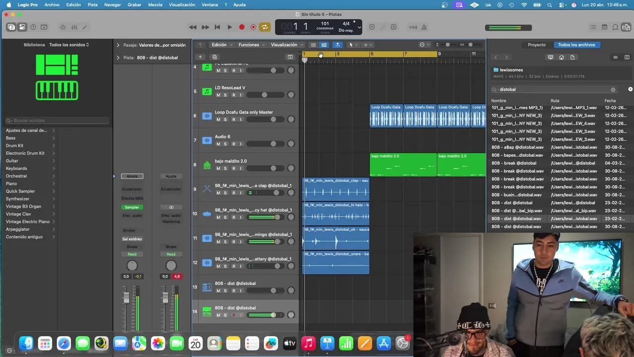This screenshot has width=634, height=357.
Task: Open the Pista menu in menu bar
Action: point(93,4)
